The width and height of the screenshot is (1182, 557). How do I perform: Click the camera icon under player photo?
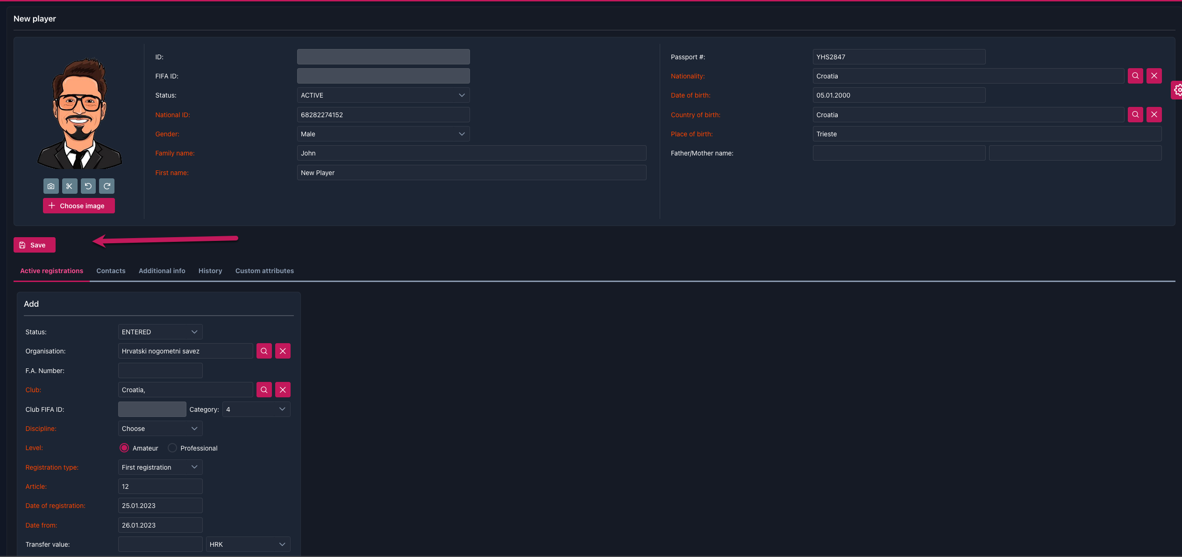(51, 186)
